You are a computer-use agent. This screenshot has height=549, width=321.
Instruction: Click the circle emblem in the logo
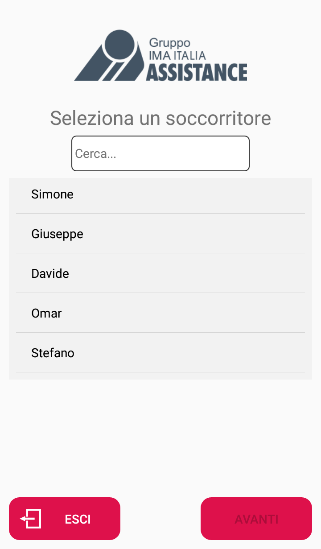point(119,45)
